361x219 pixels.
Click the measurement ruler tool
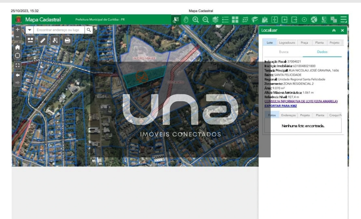tap(43, 40)
